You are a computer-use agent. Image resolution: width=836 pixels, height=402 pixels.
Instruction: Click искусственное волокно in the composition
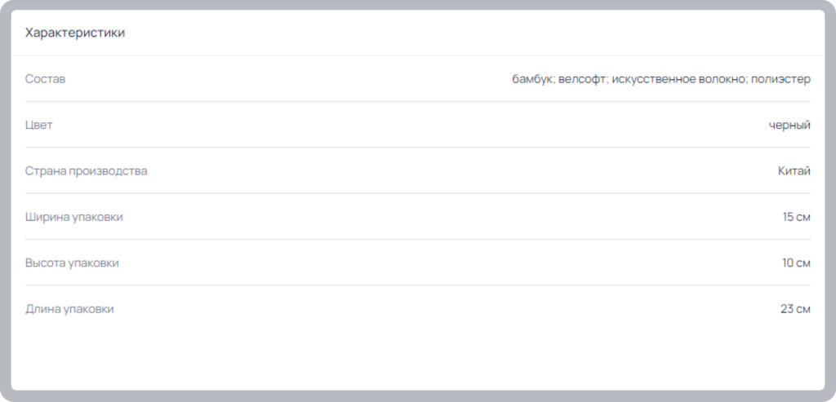point(679,79)
